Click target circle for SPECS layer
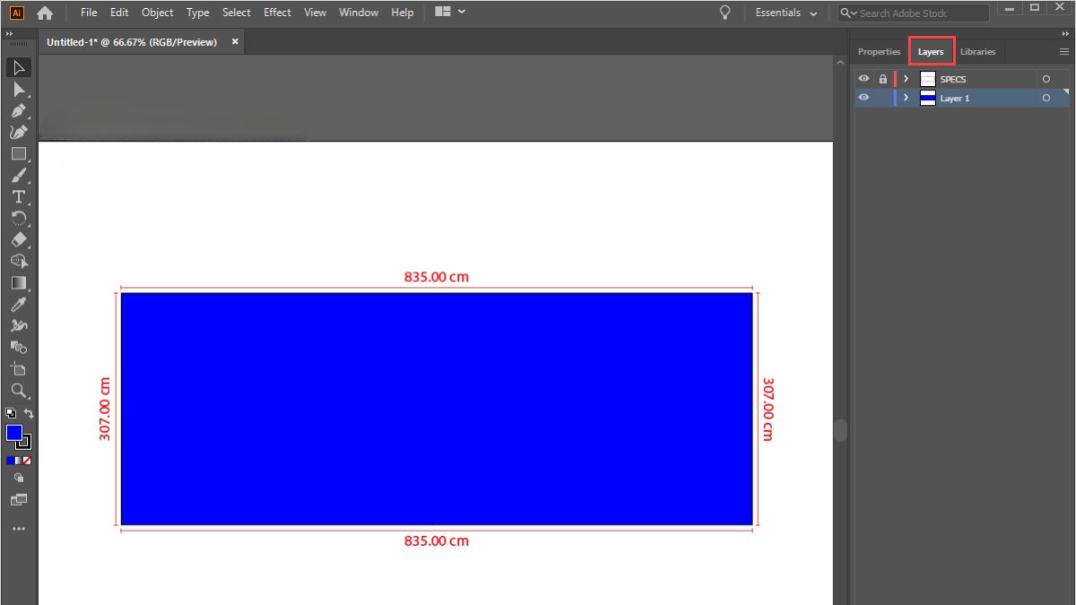This screenshot has width=1076, height=605. (1046, 79)
